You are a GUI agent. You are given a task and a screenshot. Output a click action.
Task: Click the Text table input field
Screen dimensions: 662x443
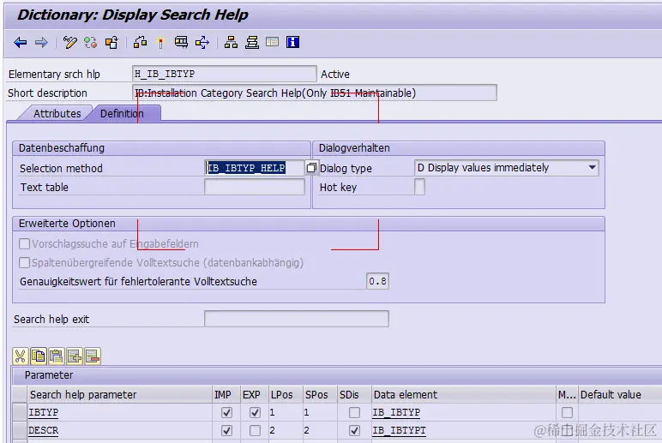pos(254,187)
